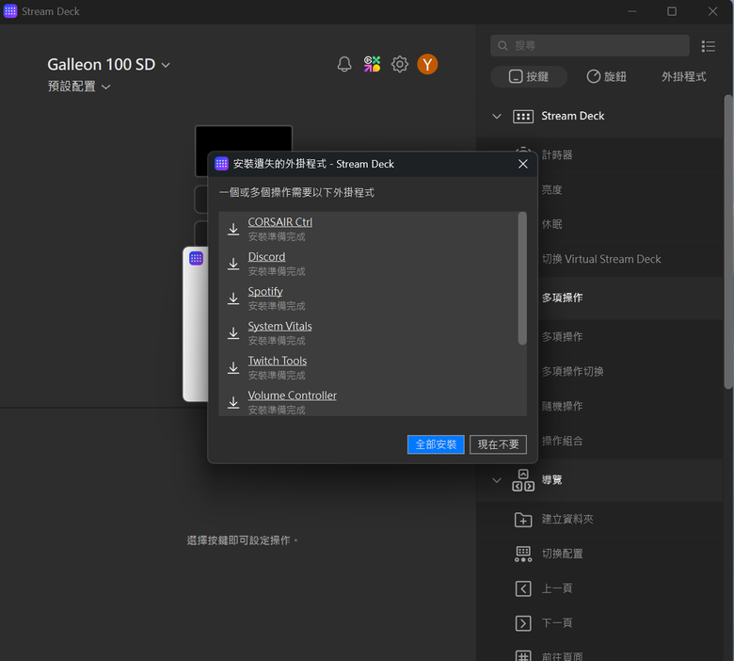
Task: Open the Volume Controller link
Action: coord(292,395)
